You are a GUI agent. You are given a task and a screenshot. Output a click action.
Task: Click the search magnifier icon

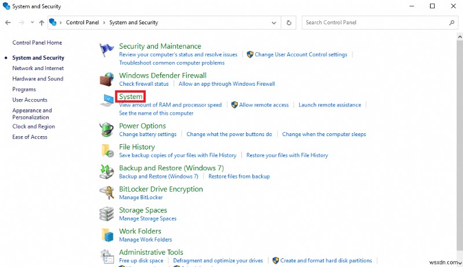451,23
